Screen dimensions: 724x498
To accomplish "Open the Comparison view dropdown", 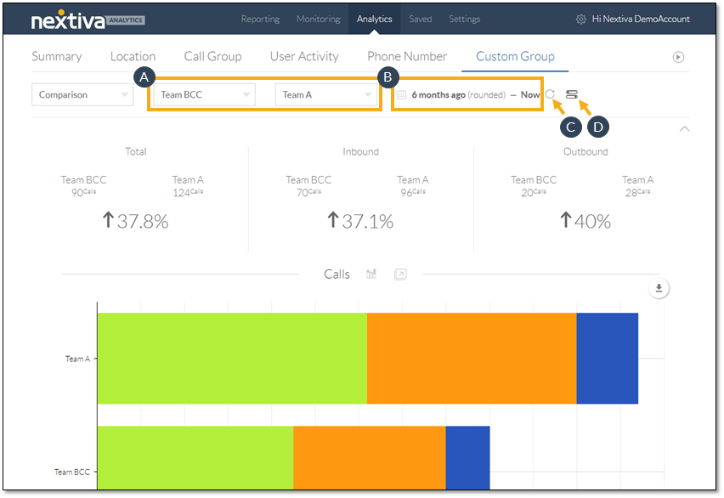I will coord(82,95).
